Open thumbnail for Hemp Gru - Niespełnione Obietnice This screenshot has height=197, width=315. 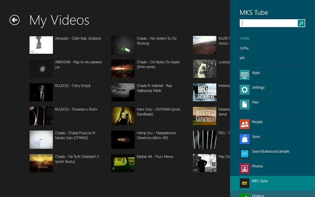[x=123, y=139]
